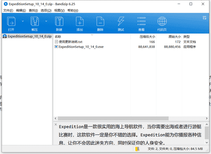
Task: Open the 文件(F) menu
Action: 8,10
